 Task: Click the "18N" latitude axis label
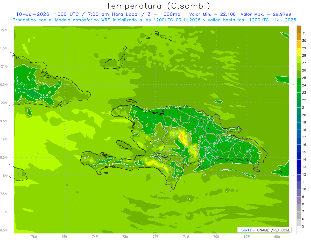point(4,176)
